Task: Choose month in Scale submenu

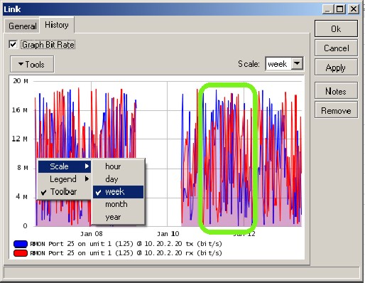Action: pos(118,204)
